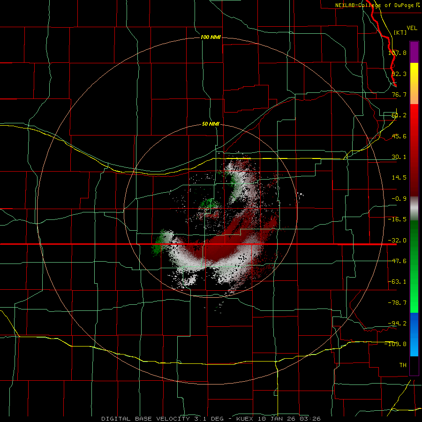Click the VEL legend title
422x422 pixels.
click(412, 28)
